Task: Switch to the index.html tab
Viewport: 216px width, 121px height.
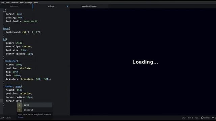Action: tap(14, 6)
